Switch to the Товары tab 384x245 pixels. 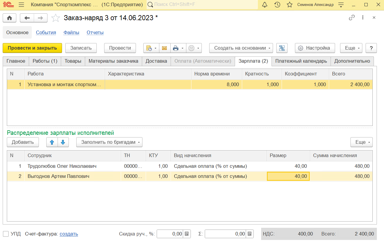tap(73, 61)
